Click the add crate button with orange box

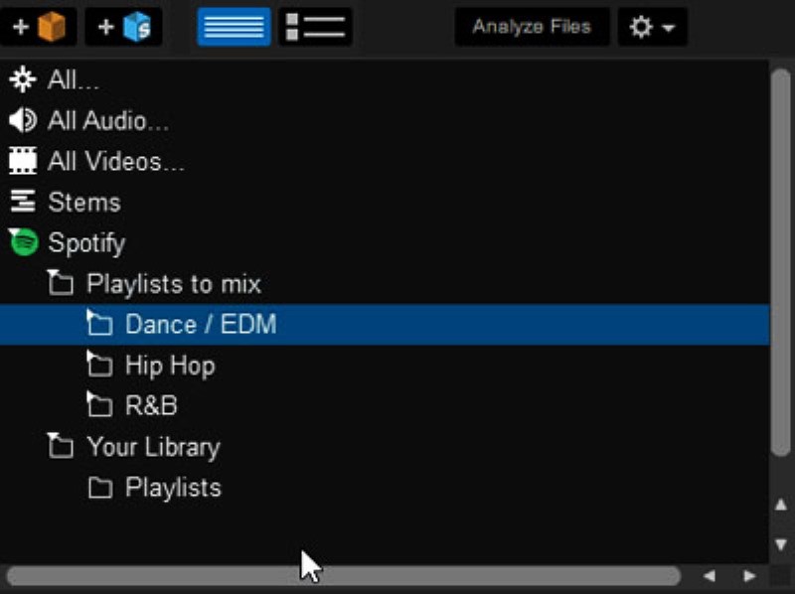click(39, 27)
